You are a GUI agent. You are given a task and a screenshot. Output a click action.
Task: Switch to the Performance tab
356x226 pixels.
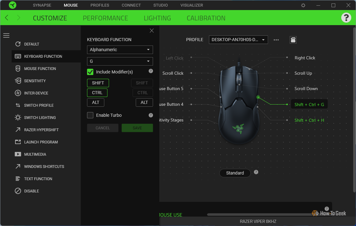tap(105, 18)
